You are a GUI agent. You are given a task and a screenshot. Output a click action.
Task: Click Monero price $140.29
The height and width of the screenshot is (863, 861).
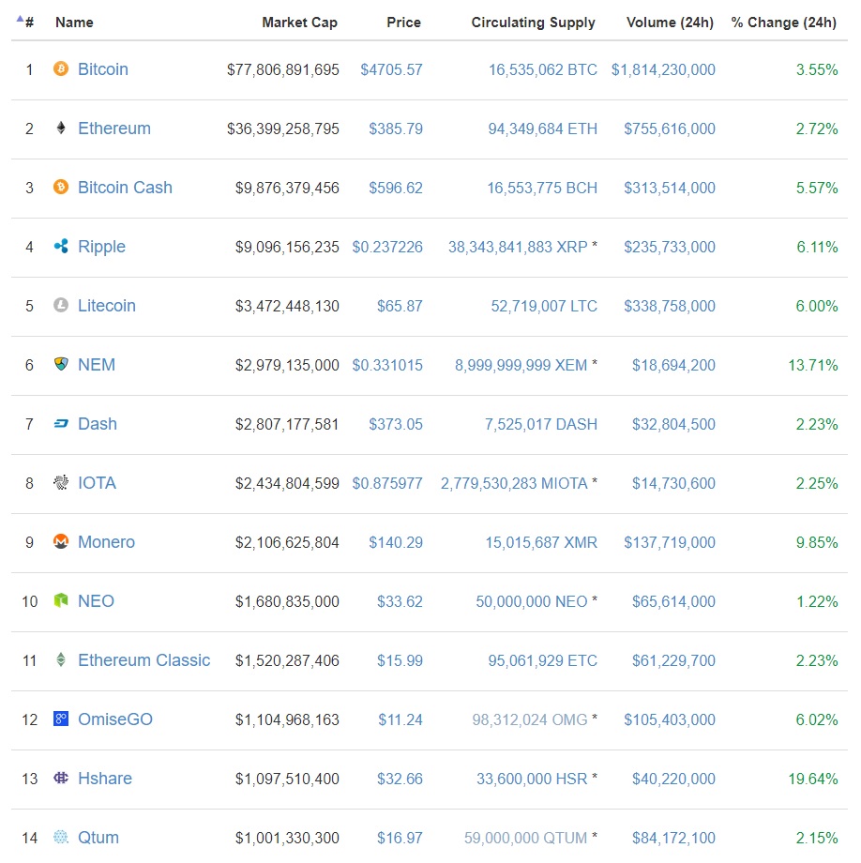[396, 543]
